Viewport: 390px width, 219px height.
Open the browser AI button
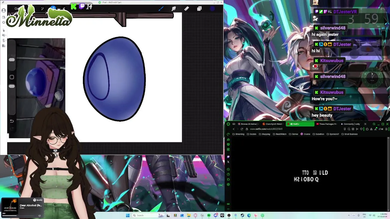click(x=381, y=129)
